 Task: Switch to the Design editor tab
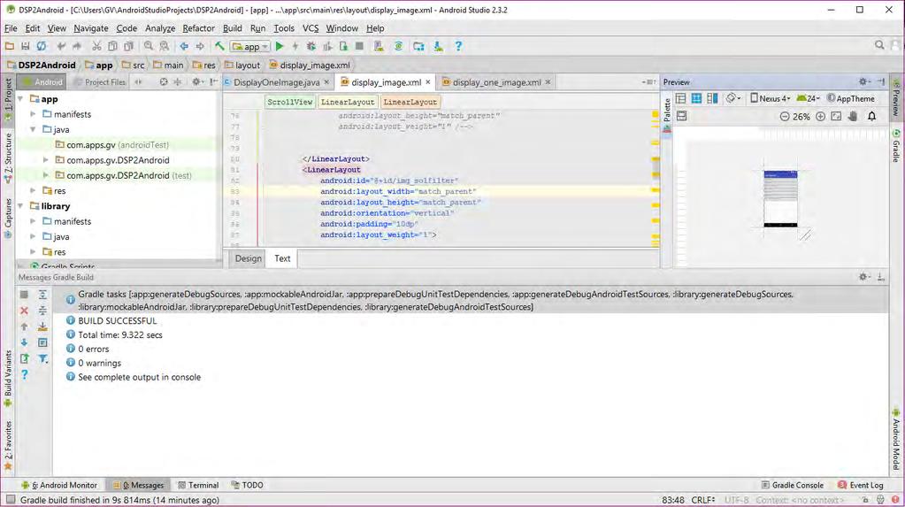pyautogui.click(x=249, y=258)
